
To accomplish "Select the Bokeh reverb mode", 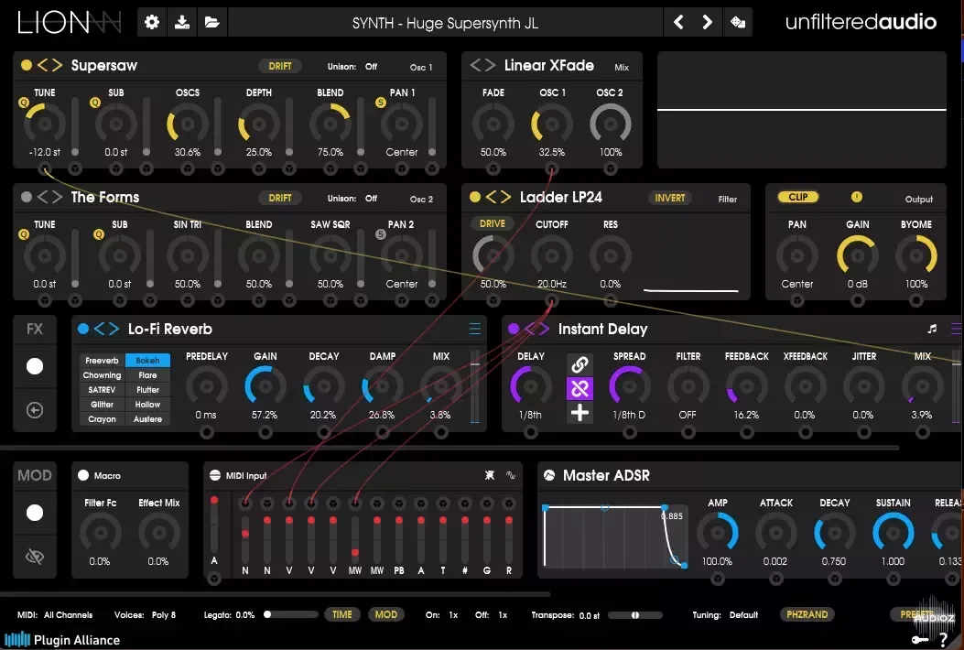I will [x=147, y=361].
